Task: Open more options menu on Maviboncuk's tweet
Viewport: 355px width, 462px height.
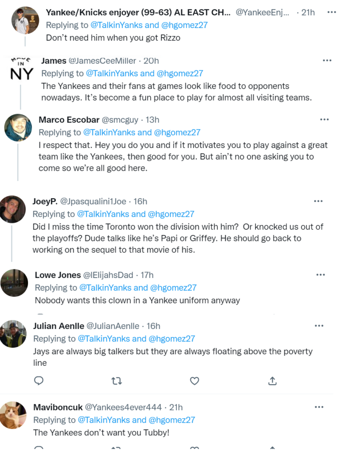Action: click(x=319, y=407)
